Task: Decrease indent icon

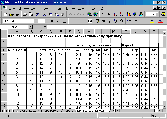Action: click(x=129, y=21)
